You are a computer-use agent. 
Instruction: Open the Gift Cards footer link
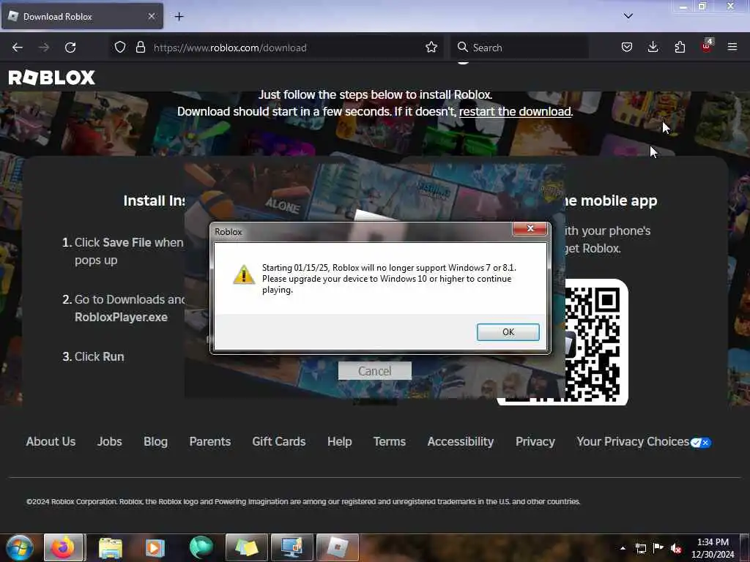(279, 441)
